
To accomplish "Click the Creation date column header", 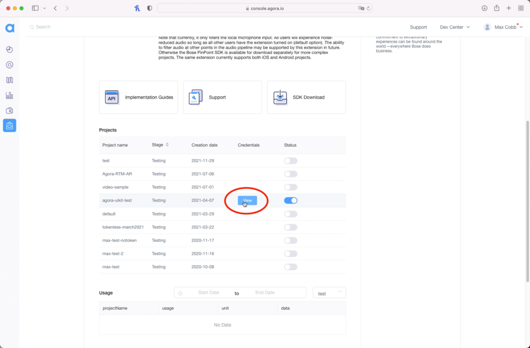I will pos(204,145).
